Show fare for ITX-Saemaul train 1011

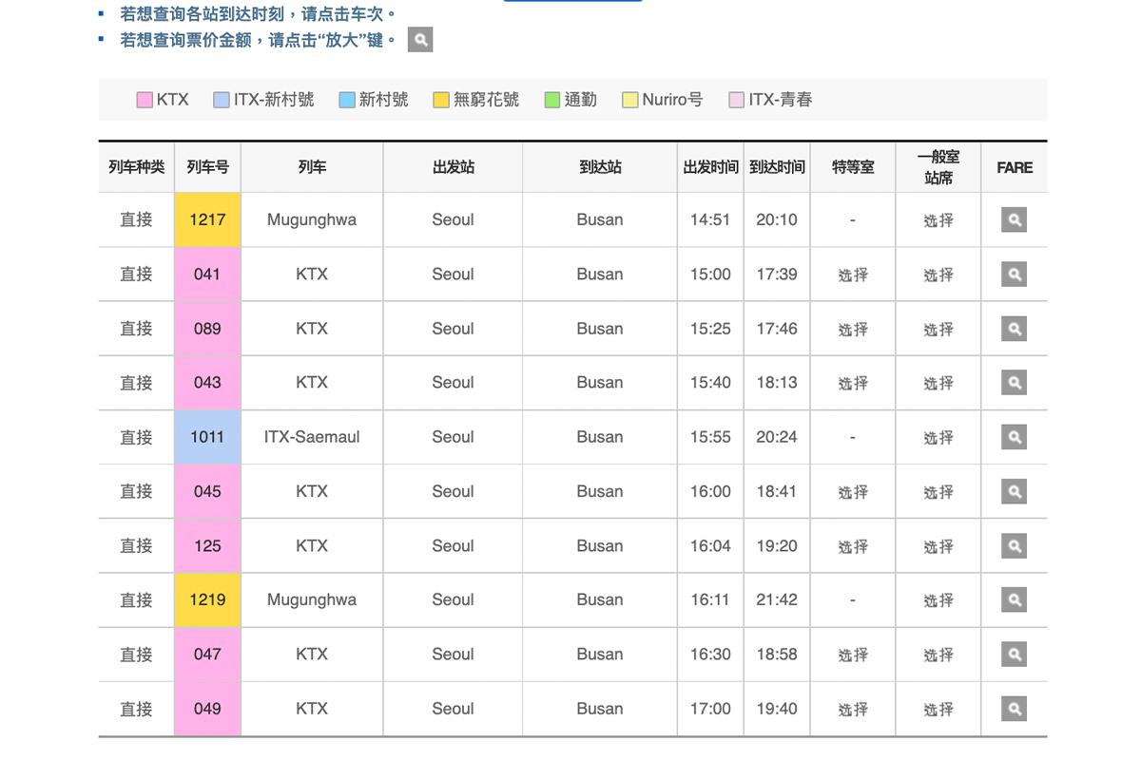[x=1015, y=437]
